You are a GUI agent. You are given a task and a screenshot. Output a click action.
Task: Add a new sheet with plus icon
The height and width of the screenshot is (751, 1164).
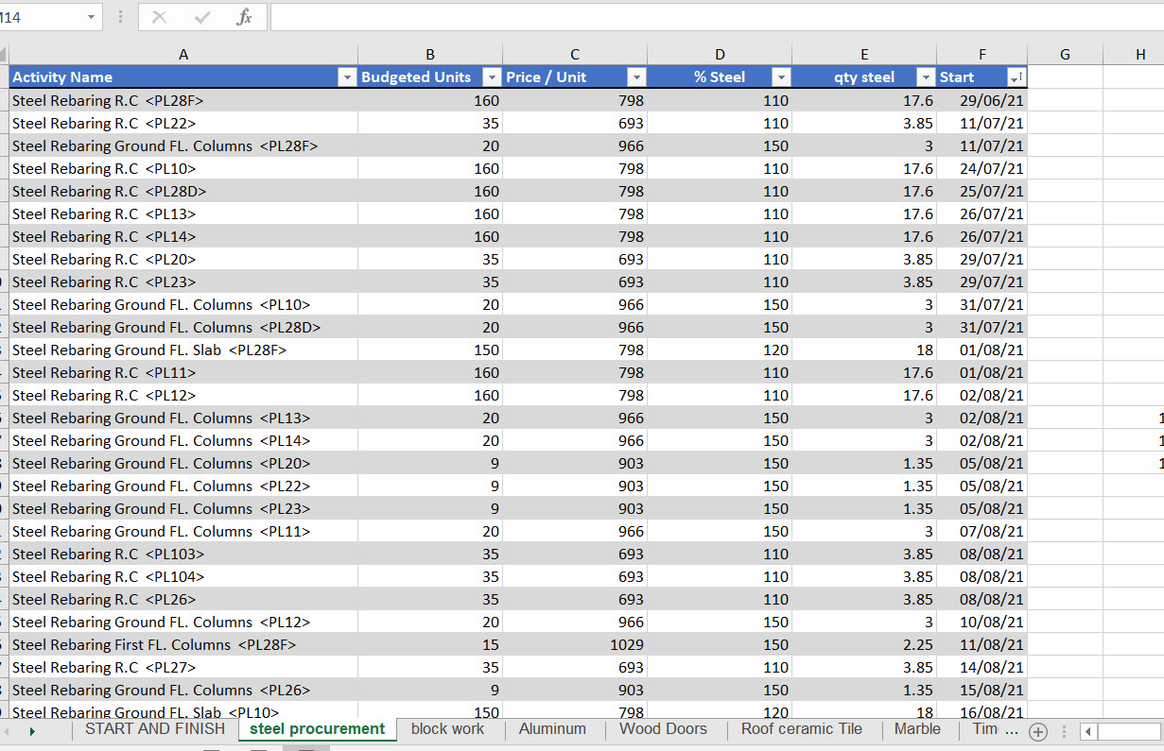[1038, 731]
